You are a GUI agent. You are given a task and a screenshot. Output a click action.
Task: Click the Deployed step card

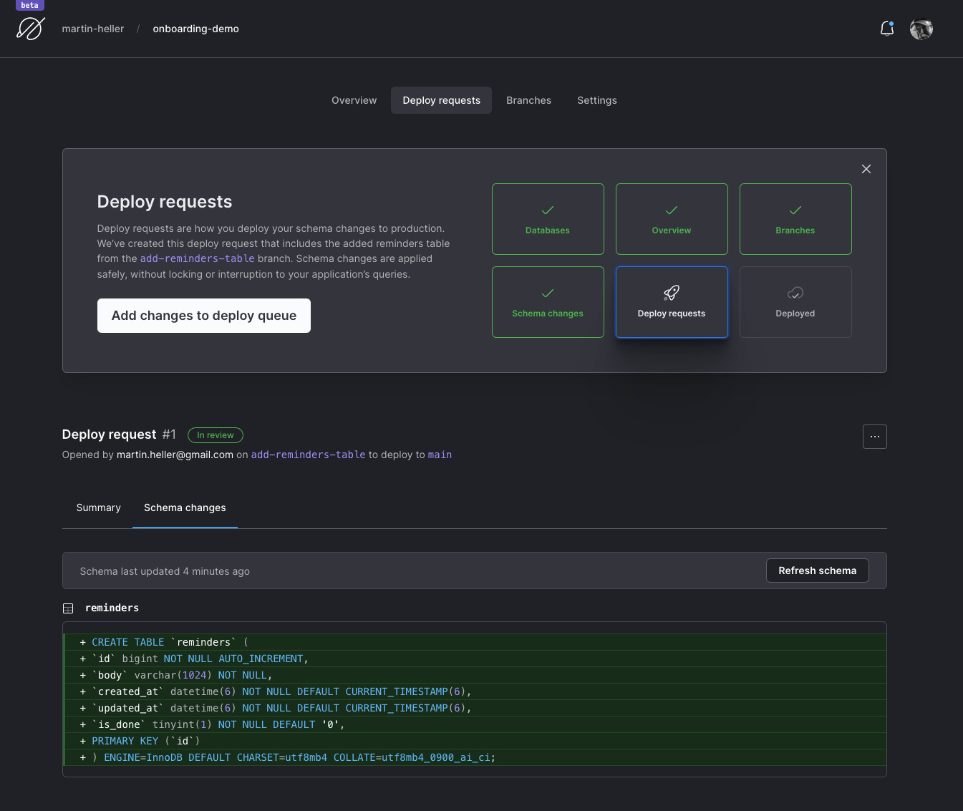pyautogui.click(x=795, y=302)
